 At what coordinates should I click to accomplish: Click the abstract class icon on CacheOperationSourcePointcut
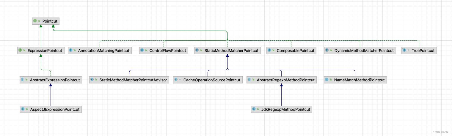176,80
